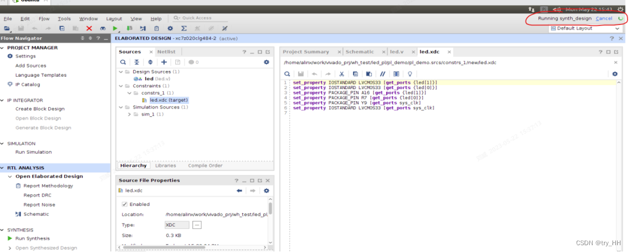
Task: Click the search icon in led.xdc editor
Action: click(287, 74)
